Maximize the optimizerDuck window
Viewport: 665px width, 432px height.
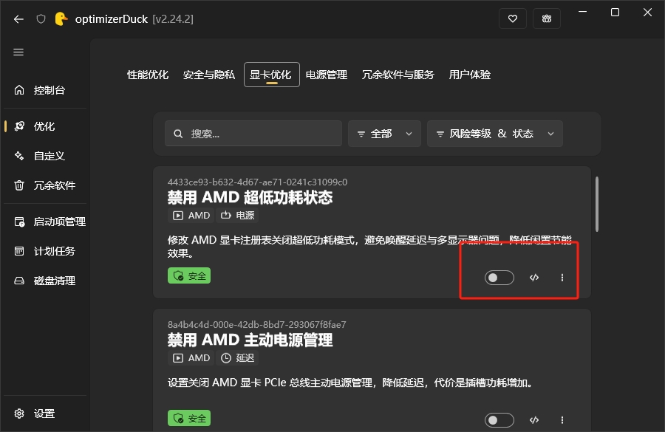point(615,13)
